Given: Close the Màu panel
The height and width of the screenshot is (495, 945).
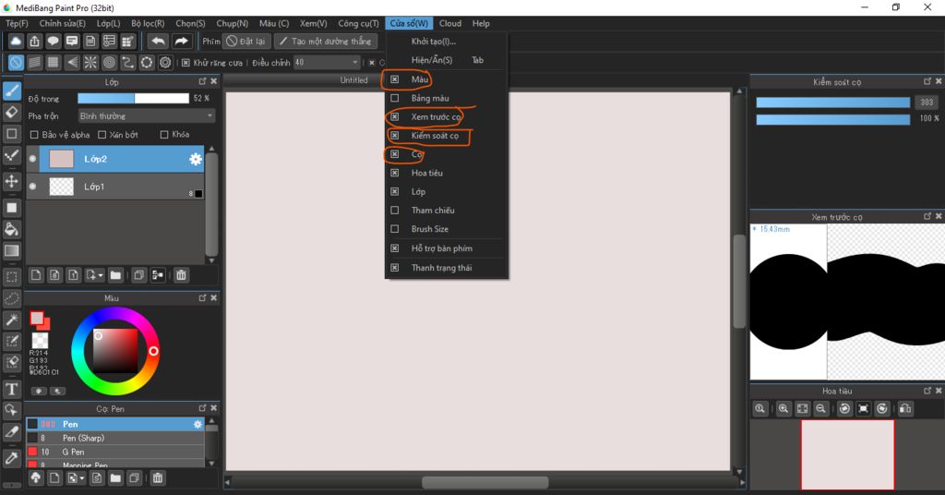Looking at the screenshot, I should pos(213,298).
